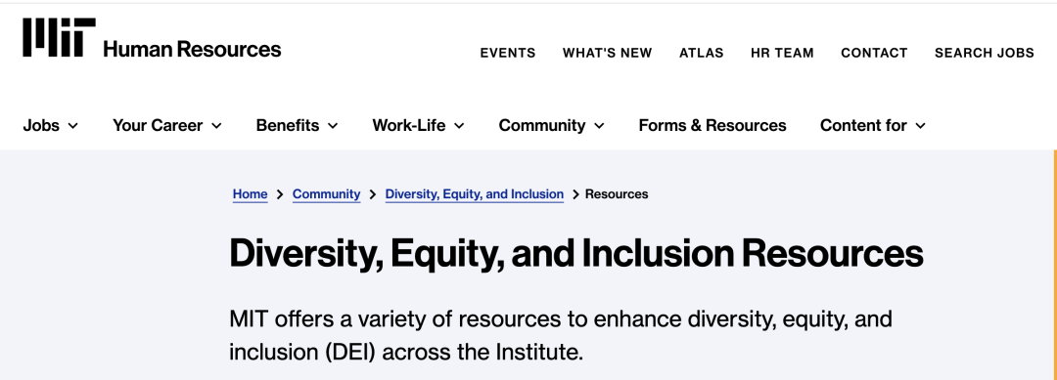This screenshot has height=380, width=1057.
Task: Open the Benefits dropdown
Action: (298, 125)
